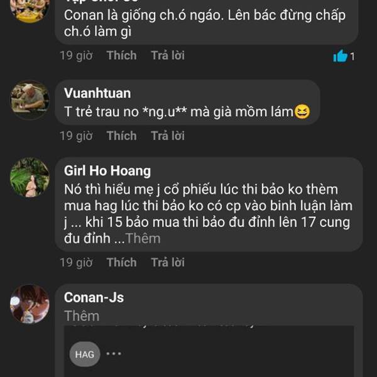
Task: Reply to Vuanhtuan's comment
Action: [x=168, y=136]
